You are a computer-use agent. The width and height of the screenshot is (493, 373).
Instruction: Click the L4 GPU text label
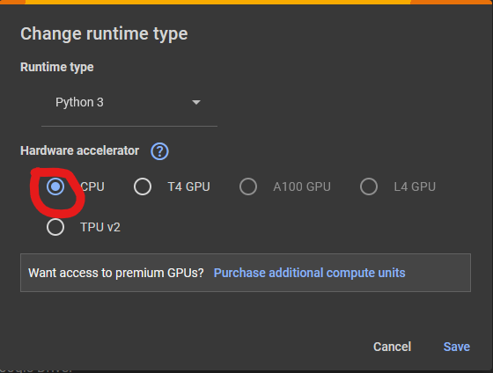(x=415, y=186)
